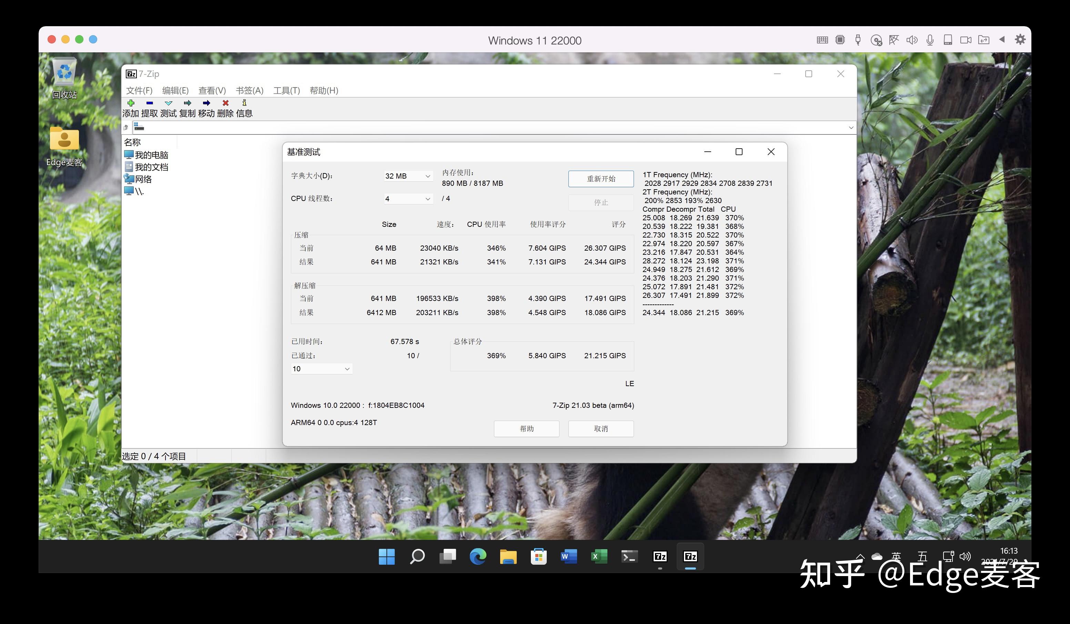This screenshot has width=1070, height=624.
Task: Click the 23040 KB/s compression speed value
Action: coord(439,248)
